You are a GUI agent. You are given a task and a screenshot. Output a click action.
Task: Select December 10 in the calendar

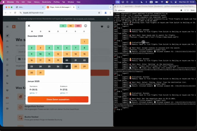pos(40,54)
